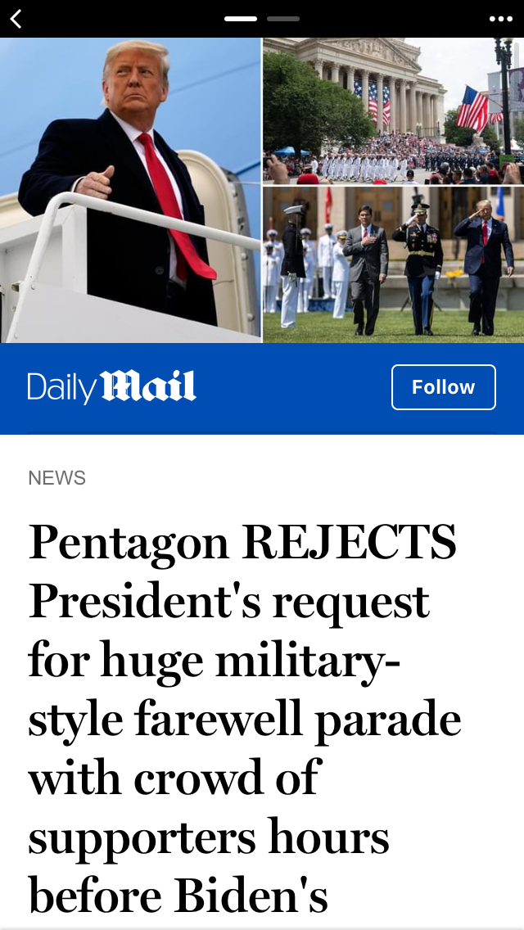View the parade at columned building photo
This screenshot has width=524, height=930.
394,111
